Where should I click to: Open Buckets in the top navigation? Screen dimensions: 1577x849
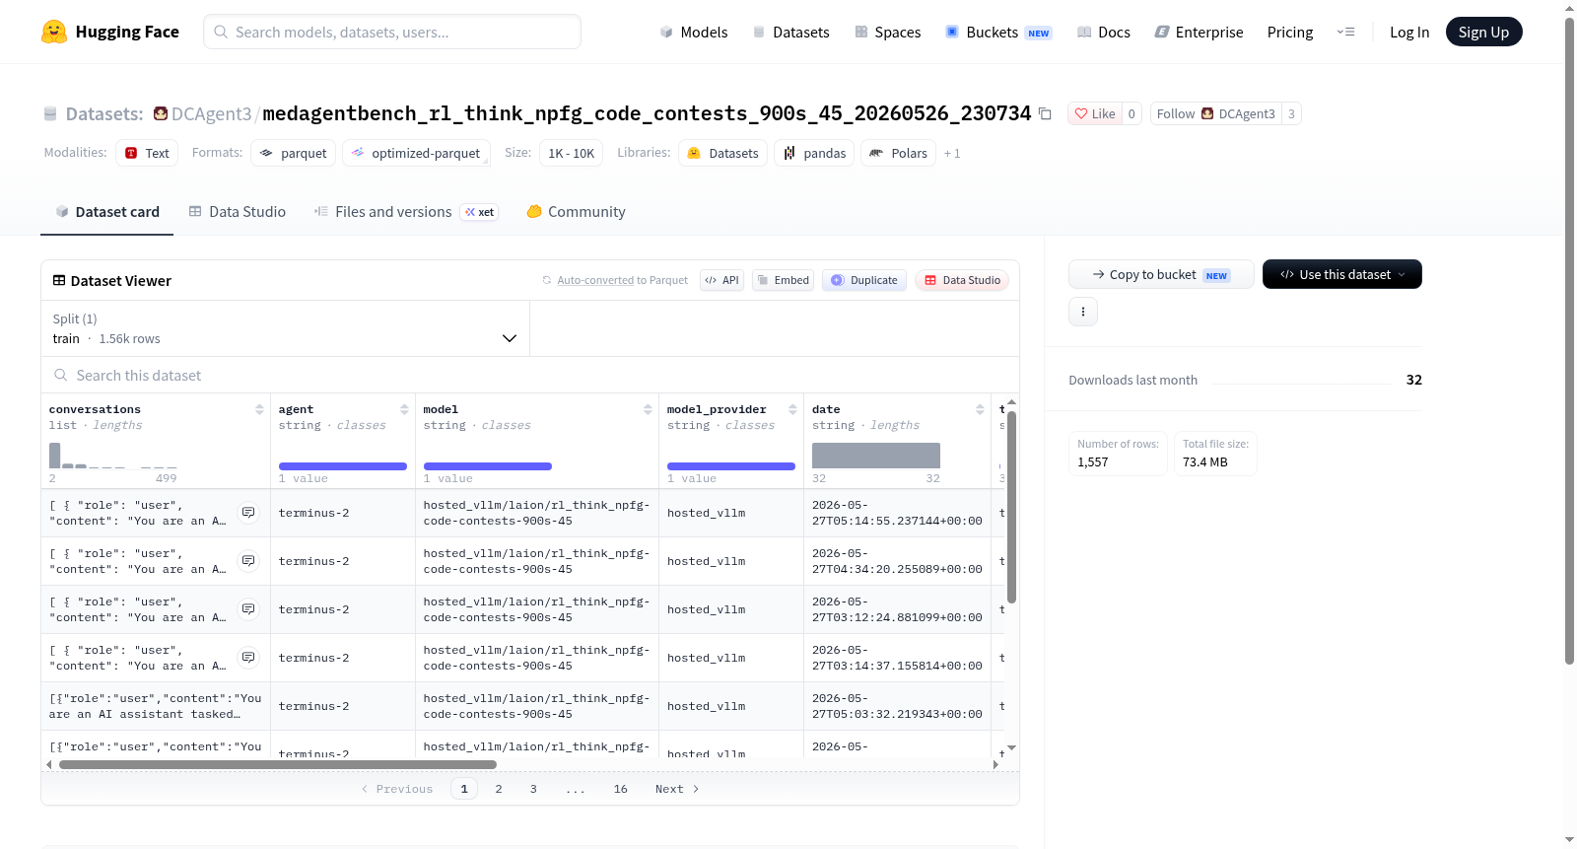click(998, 33)
